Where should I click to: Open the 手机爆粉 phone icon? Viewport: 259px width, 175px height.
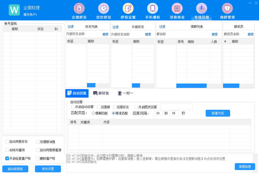point(153,8)
